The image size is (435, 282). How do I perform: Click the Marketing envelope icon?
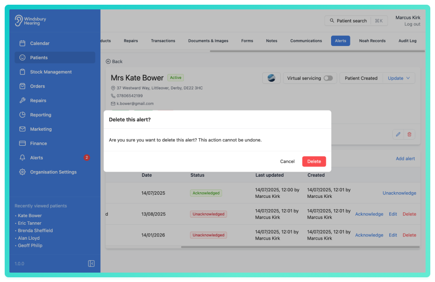pyautogui.click(x=23, y=129)
